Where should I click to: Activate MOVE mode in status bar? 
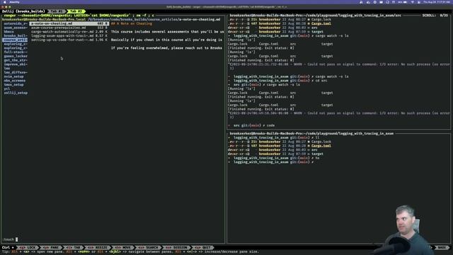pyautogui.click(x=122, y=247)
